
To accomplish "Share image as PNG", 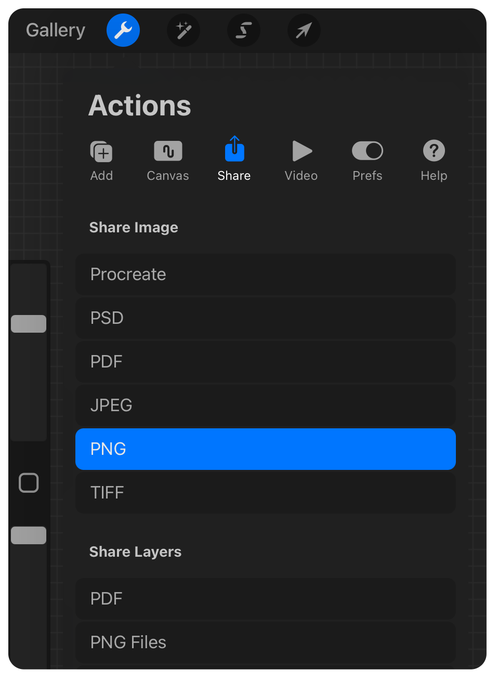I will (266, 449).
